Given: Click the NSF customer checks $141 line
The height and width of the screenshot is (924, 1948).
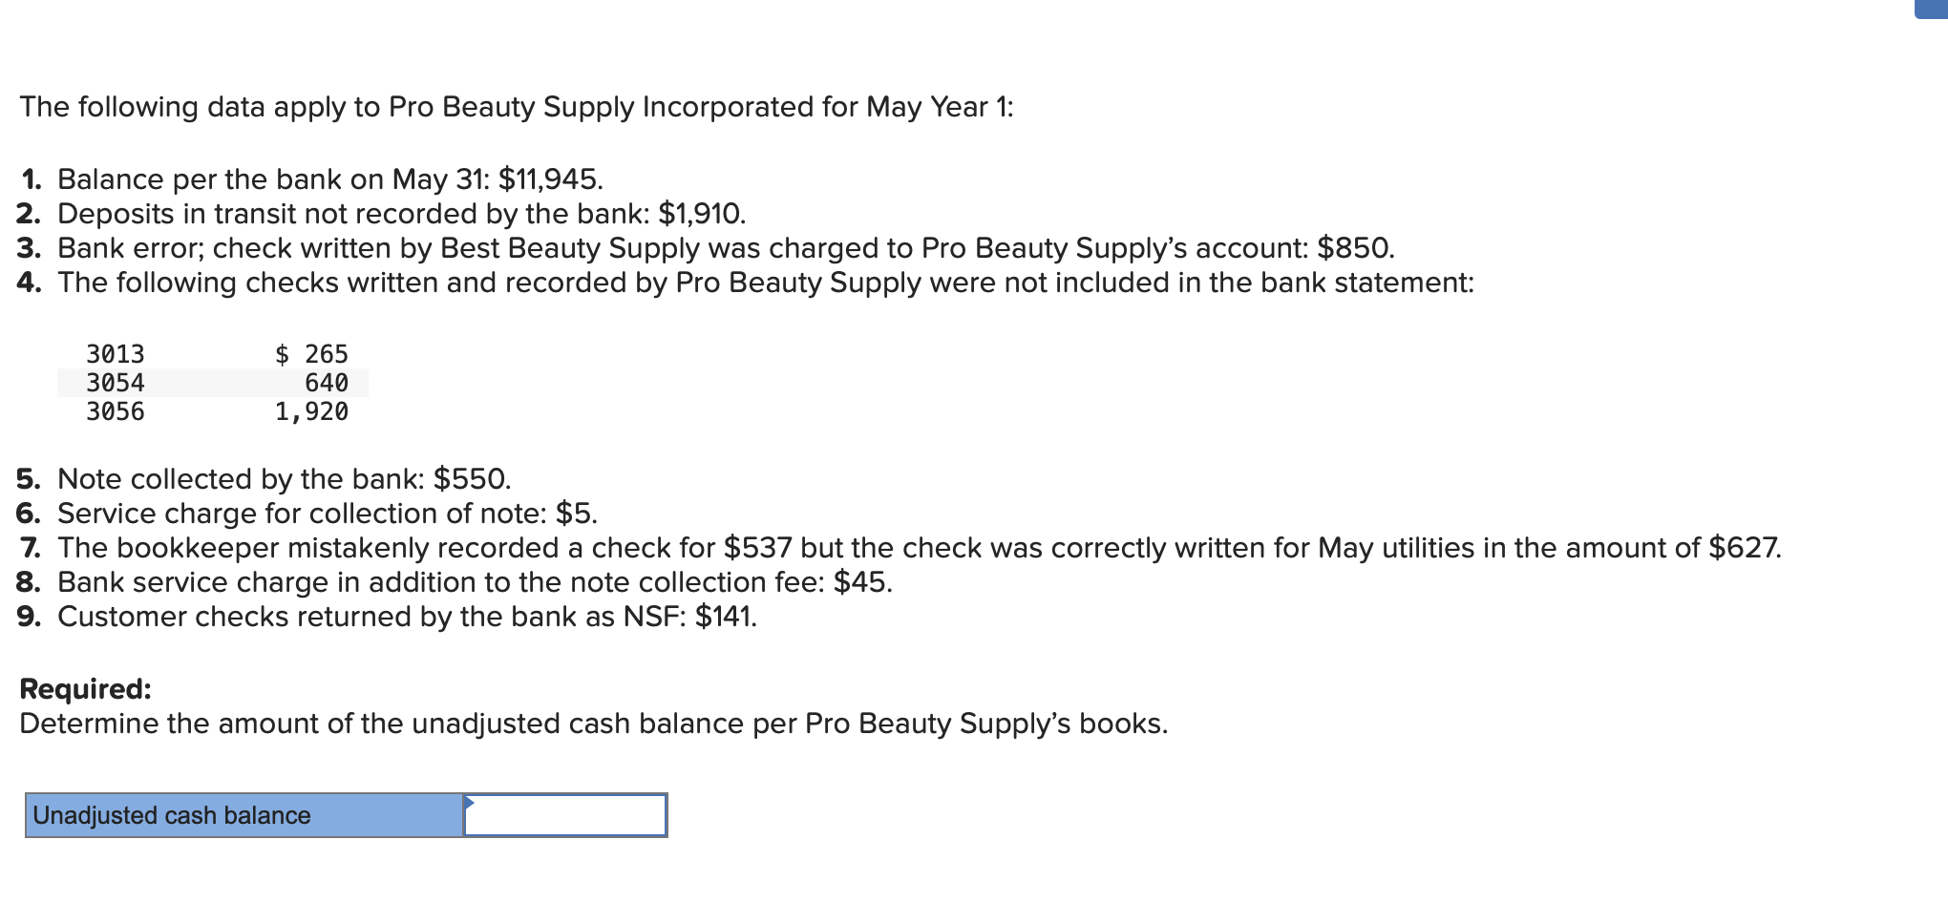Looking at the screenshot, I should point(387,617).
